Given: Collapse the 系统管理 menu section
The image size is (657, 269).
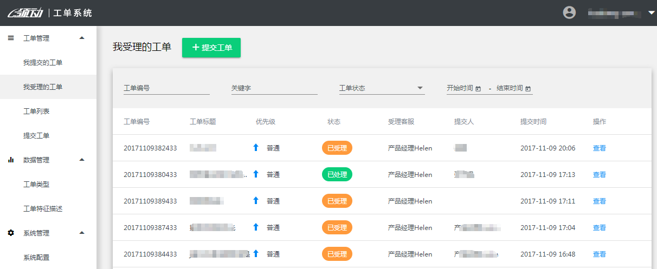Looking at the screenshot, I should [x=82, y=233].
